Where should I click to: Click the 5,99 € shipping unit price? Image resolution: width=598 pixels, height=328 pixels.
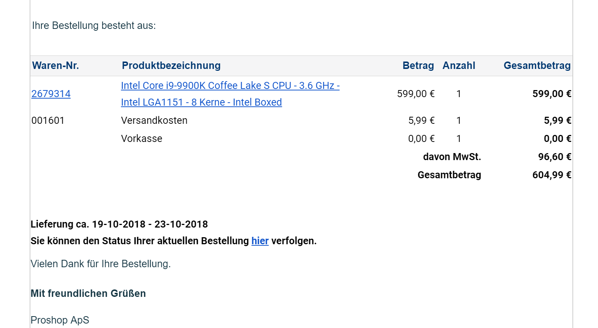(421, 120)
